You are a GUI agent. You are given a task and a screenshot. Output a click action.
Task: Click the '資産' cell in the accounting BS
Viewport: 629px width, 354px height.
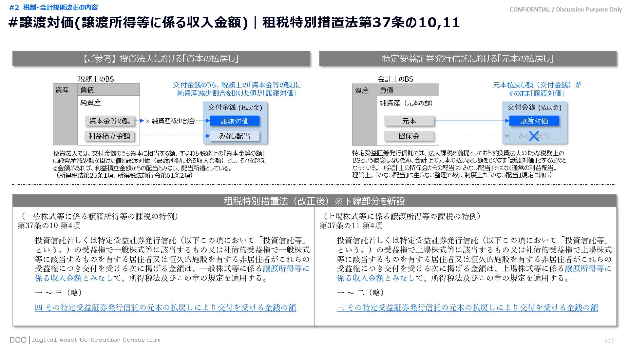365,114
